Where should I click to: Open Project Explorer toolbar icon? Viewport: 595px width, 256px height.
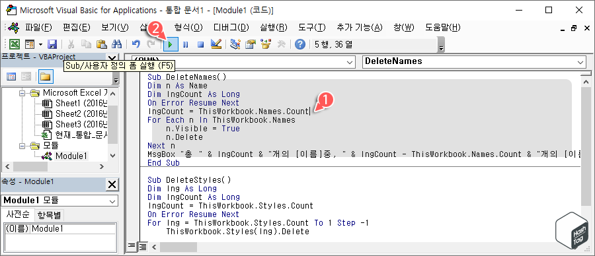[x=235, y=45]
